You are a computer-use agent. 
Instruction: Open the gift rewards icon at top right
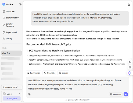[129, 5]
